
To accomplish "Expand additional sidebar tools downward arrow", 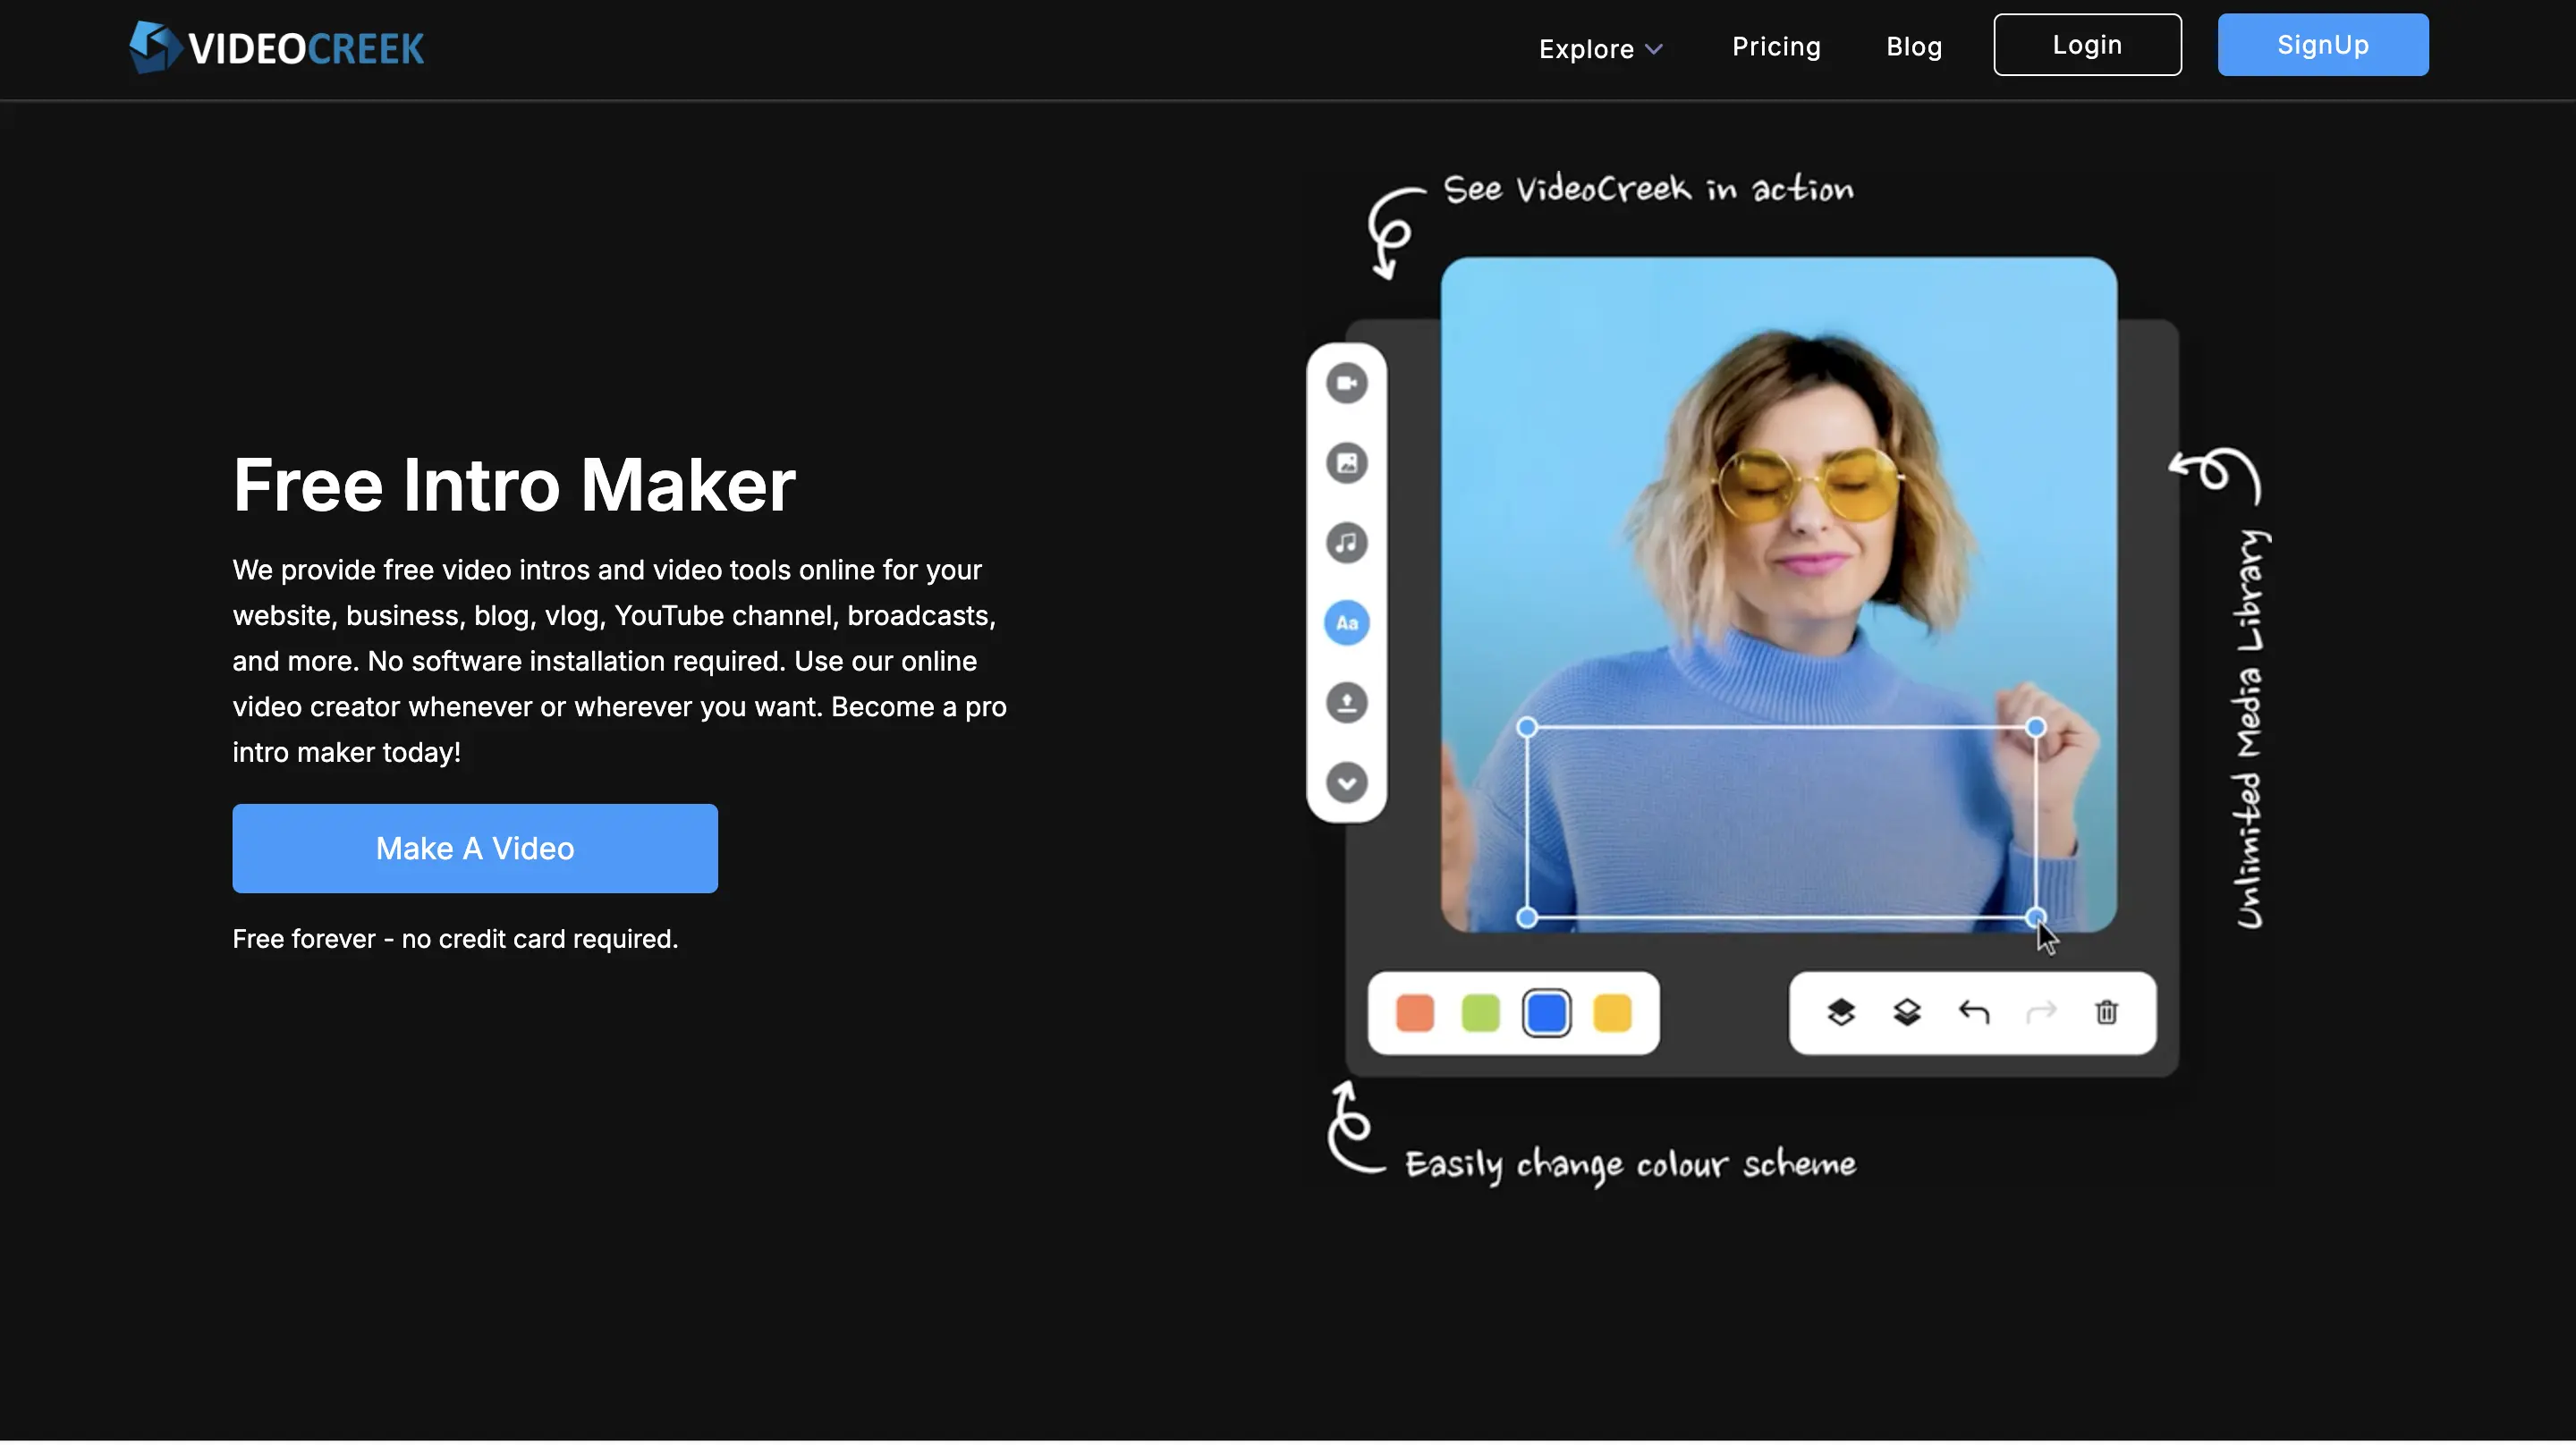I will (x=1346, y=782).
